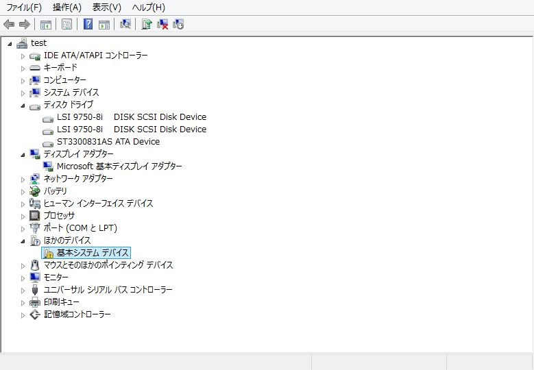Click the uninstall device red X icon
534x370 pixels.
pos(162,24)
